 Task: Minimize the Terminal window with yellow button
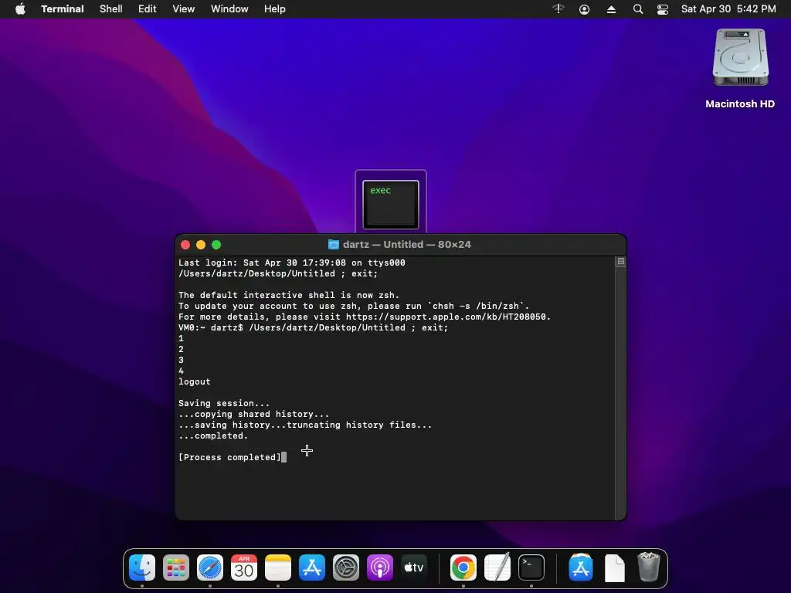201,245
